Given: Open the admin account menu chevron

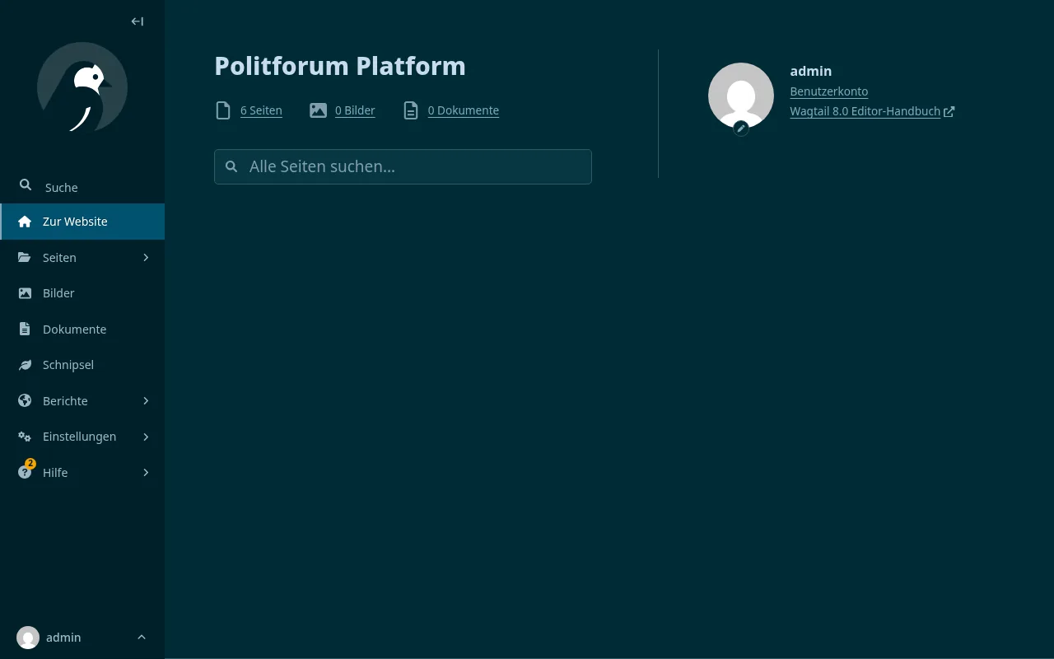Looking at the screenshot, I should [142, 638].
